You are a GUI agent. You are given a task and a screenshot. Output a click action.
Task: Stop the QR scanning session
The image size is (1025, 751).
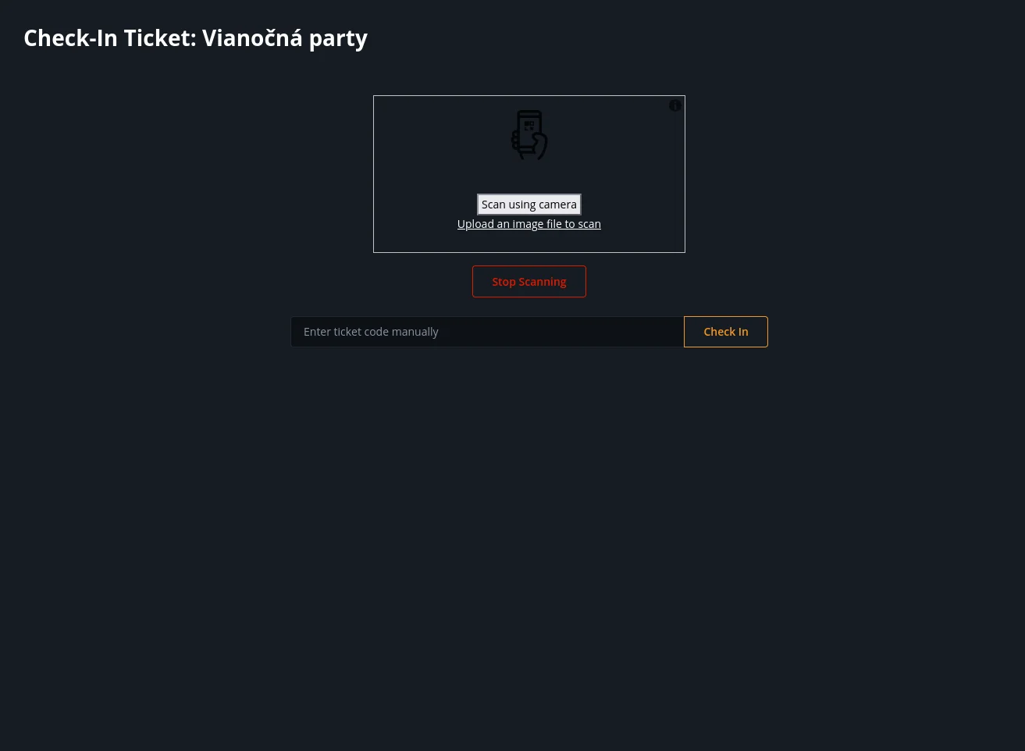point(529,282)
